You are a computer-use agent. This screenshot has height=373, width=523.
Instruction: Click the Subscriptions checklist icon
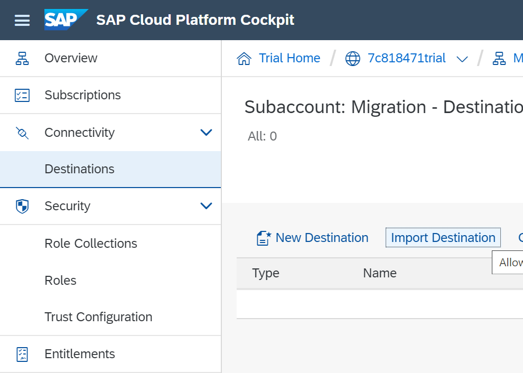pyautogui.click(x=22, y=95)
